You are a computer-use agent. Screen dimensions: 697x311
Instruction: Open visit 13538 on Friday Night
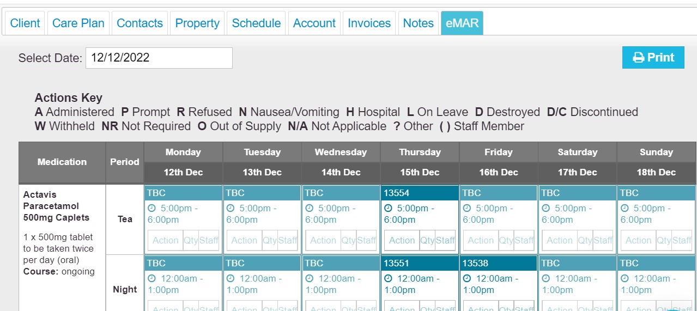(x=499, y=263)
